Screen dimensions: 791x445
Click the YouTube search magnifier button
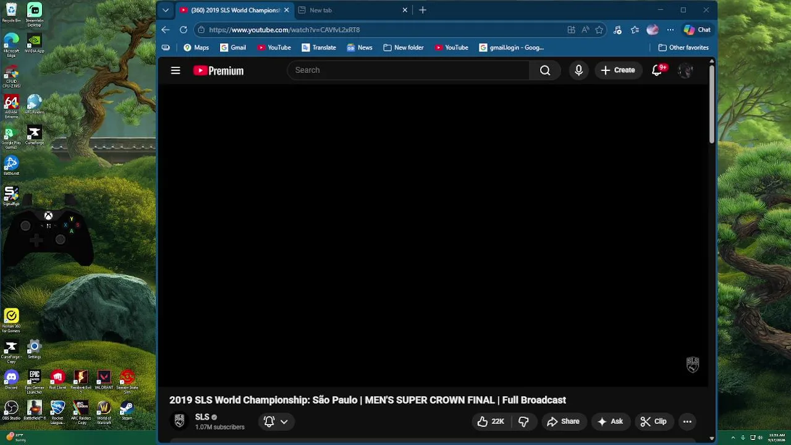545,70
